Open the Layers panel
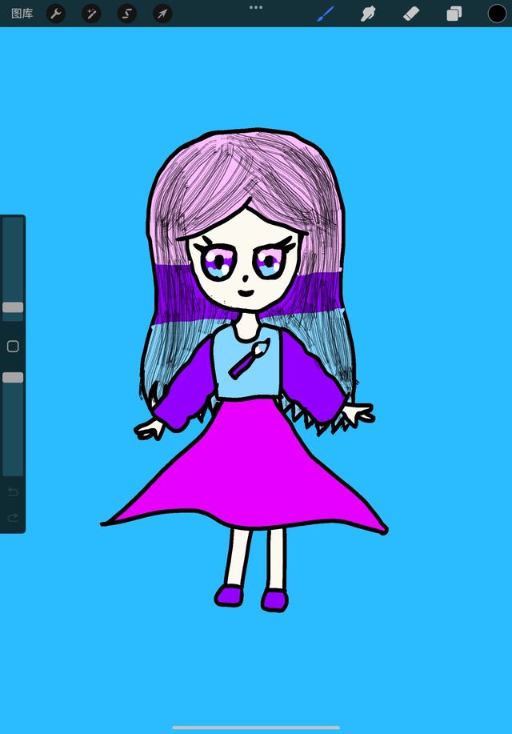The image size is (512, 734). click(x=454, y=14)
